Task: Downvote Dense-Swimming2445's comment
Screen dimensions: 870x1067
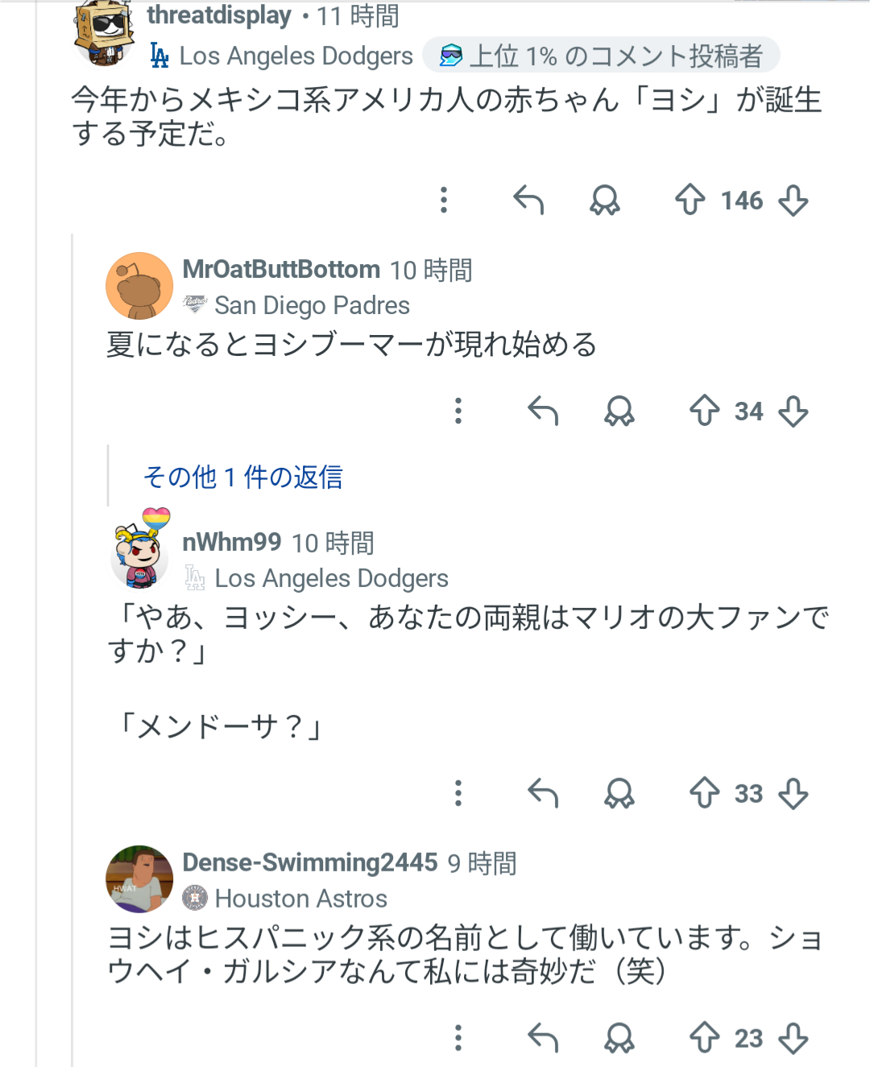Action: coord(793,1038)
